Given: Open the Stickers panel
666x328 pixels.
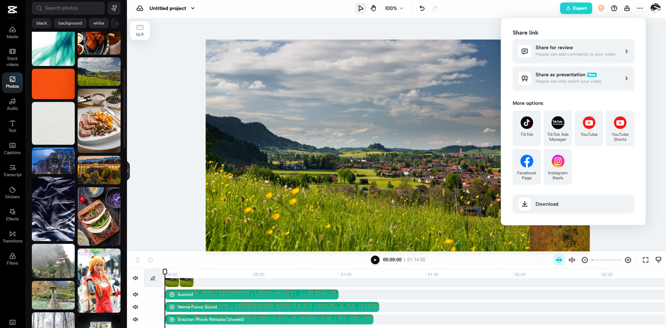Looking at the screenshot, I should pos(12,193).
